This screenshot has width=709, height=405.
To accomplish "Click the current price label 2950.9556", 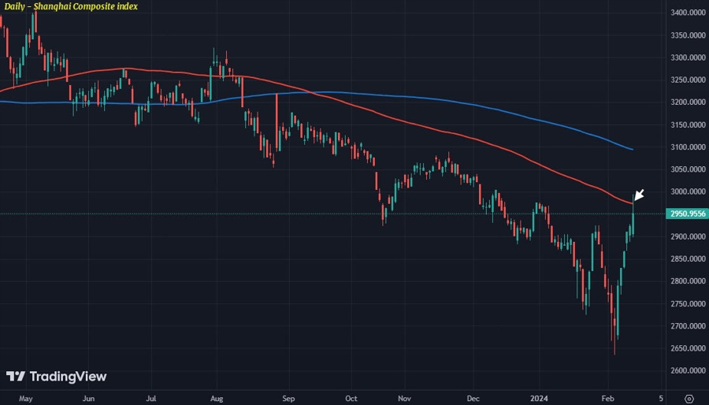I will pos(687,214).
